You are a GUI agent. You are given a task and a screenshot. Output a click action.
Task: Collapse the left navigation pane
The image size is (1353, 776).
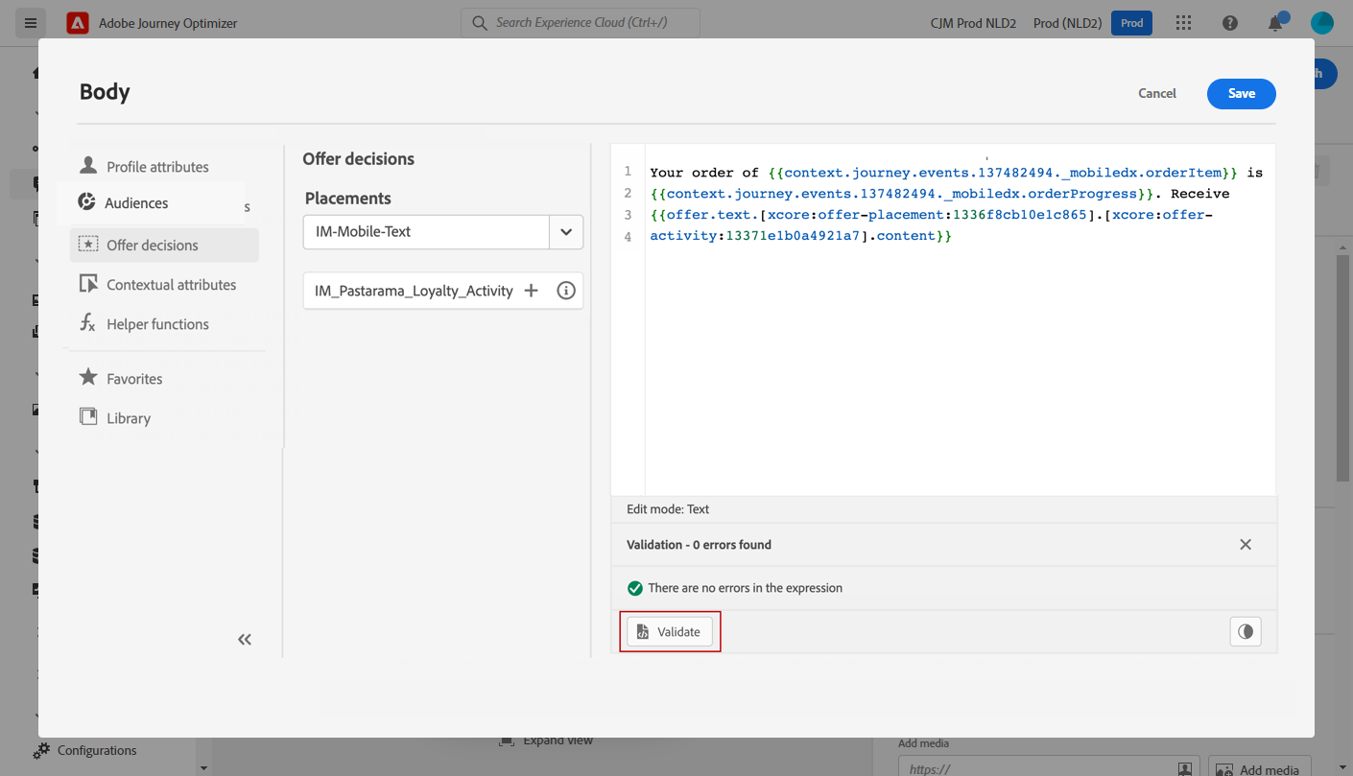click(x=245, y=640)
